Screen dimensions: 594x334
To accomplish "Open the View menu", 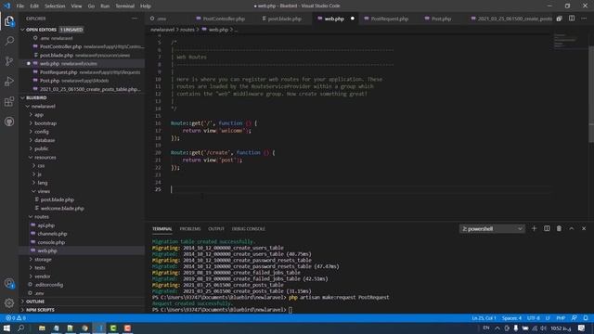I will 76,6.
